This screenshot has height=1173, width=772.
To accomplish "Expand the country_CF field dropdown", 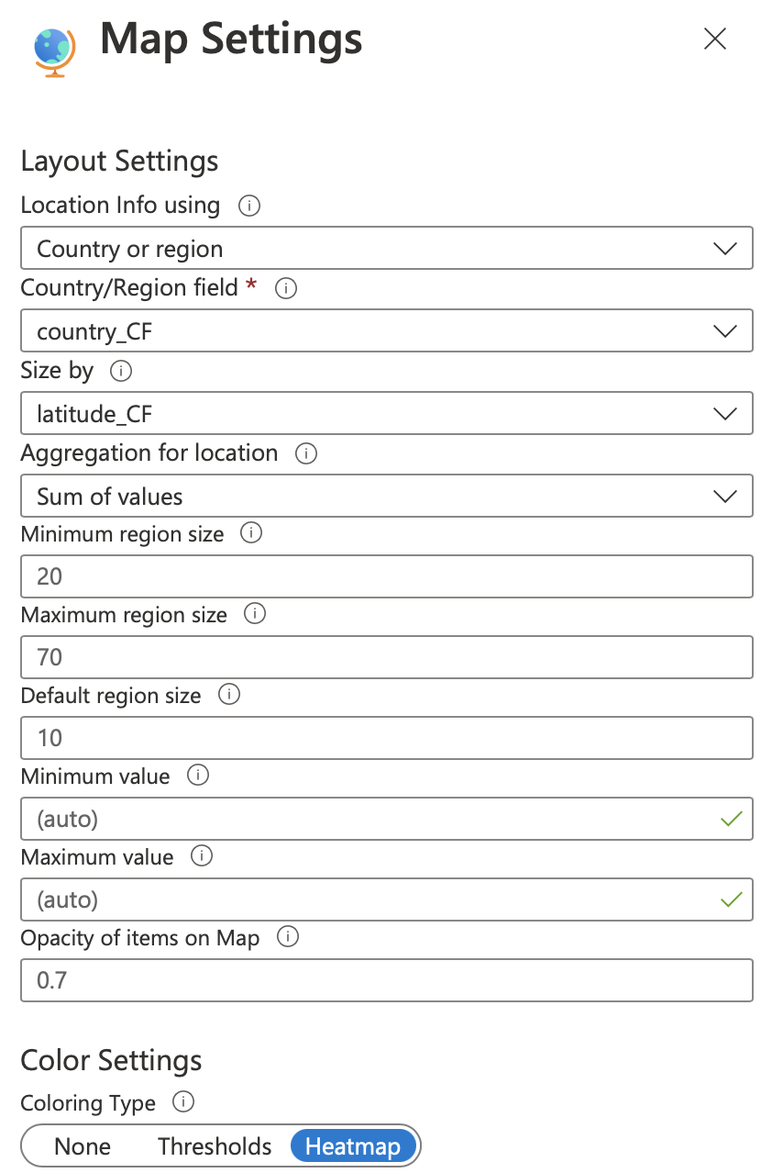I will [x=387, y=331].
